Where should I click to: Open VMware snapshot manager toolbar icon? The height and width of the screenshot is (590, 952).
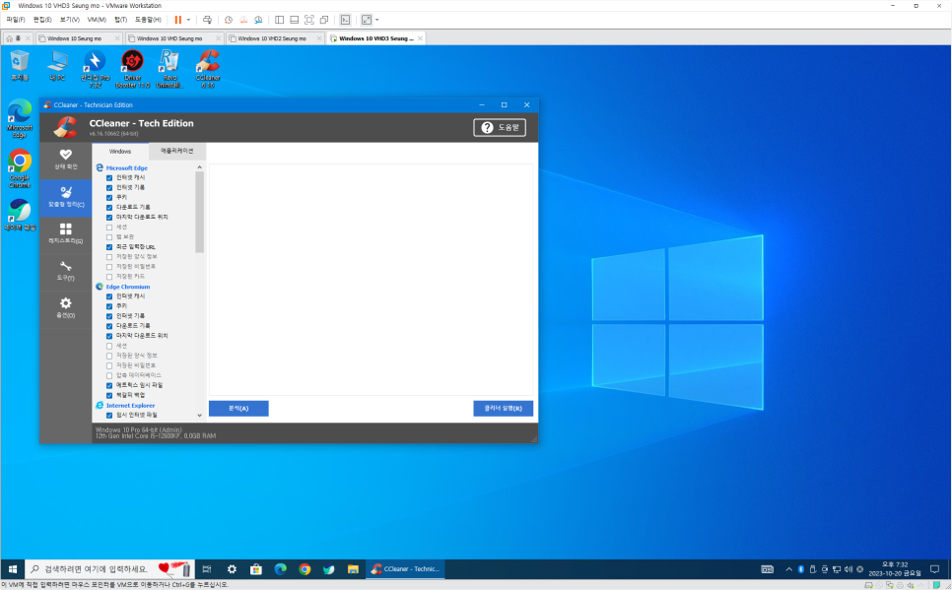point(258,20)
